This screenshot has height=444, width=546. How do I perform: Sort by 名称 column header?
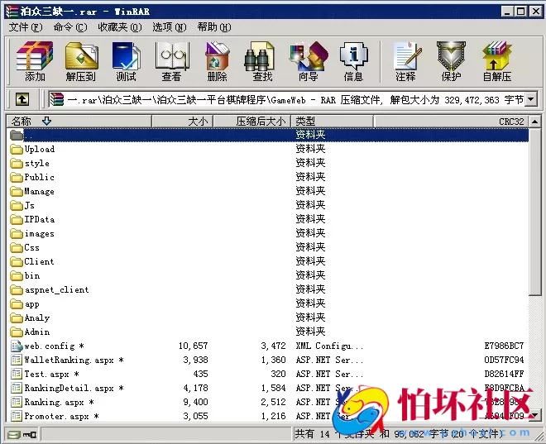tap(79, 121)
